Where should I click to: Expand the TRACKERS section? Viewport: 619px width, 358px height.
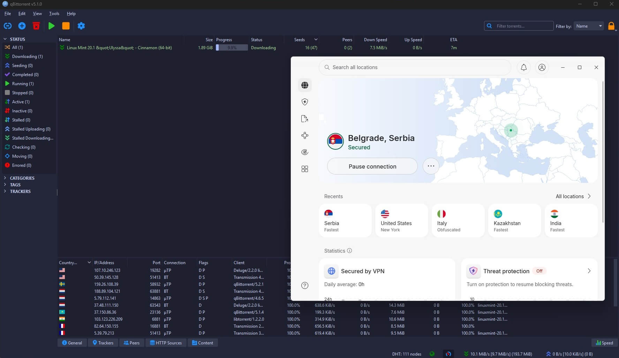point(5,191)
